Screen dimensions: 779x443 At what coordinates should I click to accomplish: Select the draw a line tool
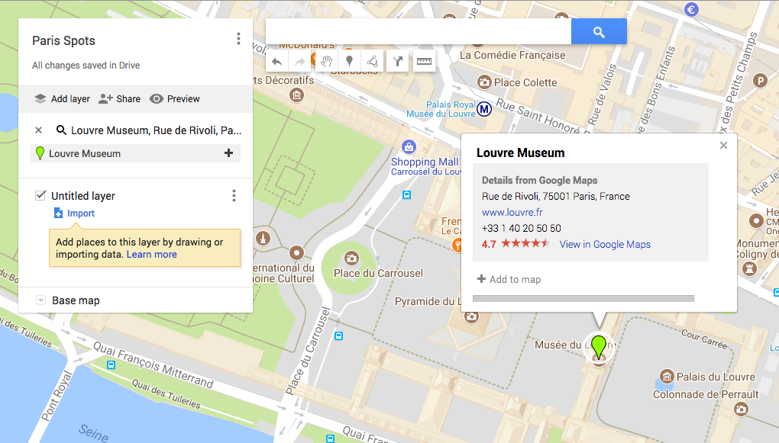372,62
